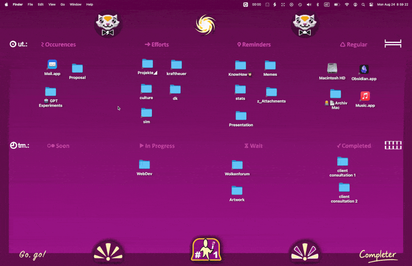Open the Archiv Mac folder
This screenshot has height=266, width=412.
(336, 93)
